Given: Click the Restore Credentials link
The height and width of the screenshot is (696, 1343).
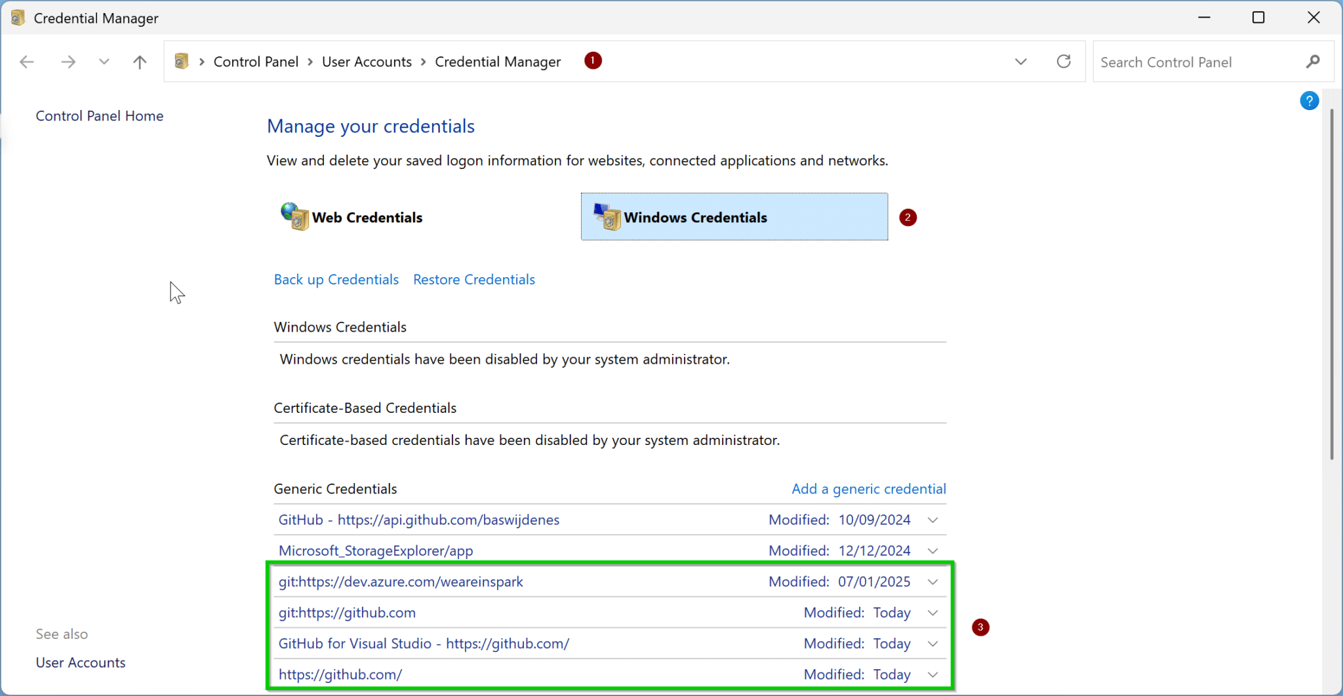Looking at the screenshot, I should point(473,279).
